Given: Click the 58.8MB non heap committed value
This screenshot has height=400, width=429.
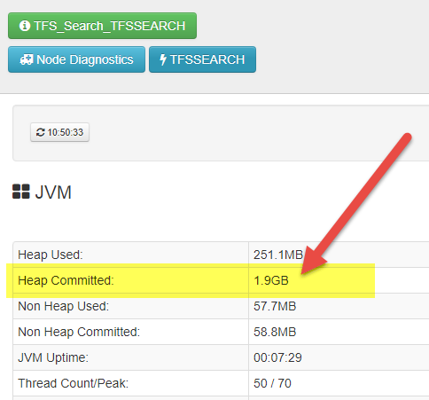Looking at the screenshot, I should [x=275, y=332].
